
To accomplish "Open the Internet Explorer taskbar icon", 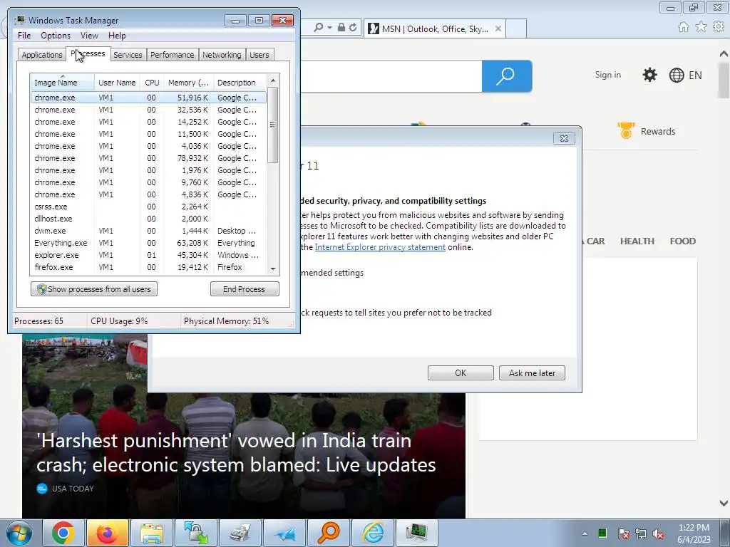I will pos(373,533).
